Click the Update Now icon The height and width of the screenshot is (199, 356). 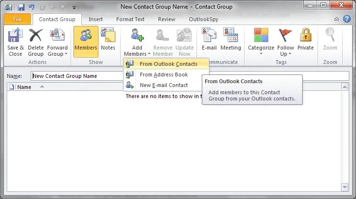[184, 35]
